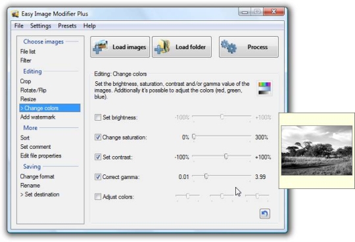Open Edit file properties option
The width and height of the screenshot is (355, 242).
tap(41, 155)
